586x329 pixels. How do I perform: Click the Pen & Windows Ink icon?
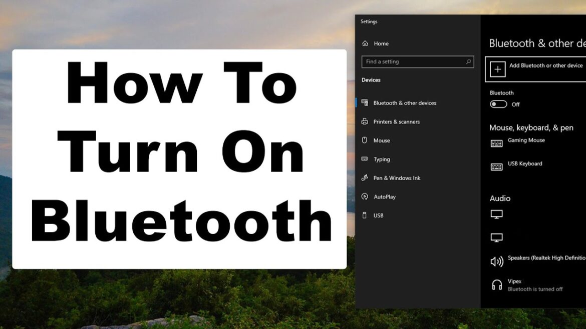pos(365,177)
